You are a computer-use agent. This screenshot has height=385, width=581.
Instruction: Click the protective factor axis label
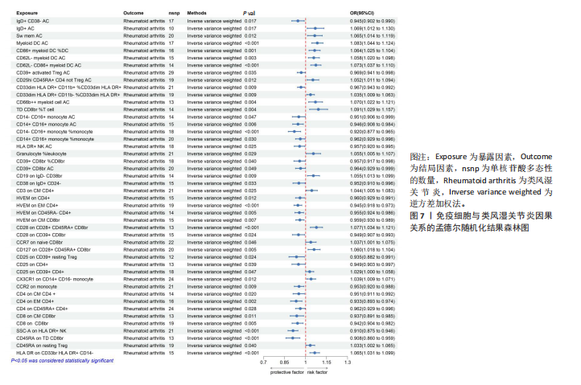(286, 371)
